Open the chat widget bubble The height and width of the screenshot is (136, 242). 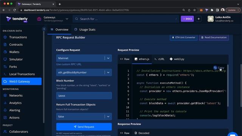click(233, 134)
